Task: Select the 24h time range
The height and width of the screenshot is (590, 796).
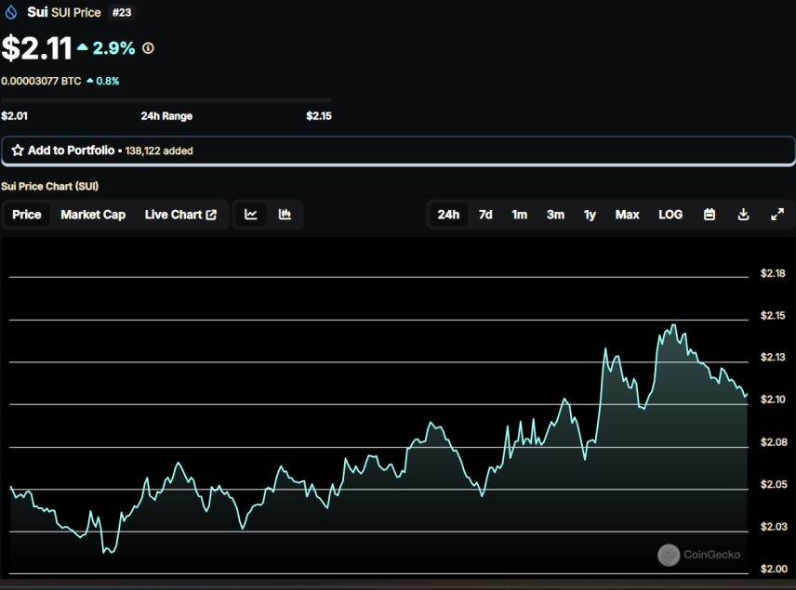Action: [448, 215]
